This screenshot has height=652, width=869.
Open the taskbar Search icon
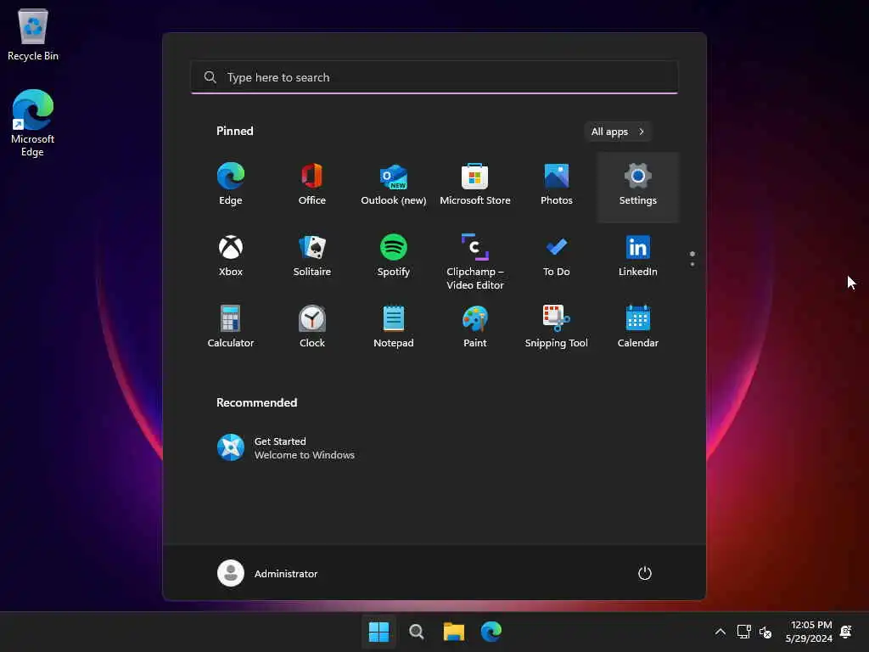click(417, 632)
